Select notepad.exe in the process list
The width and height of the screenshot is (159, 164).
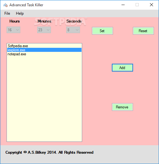pos(44,54)
